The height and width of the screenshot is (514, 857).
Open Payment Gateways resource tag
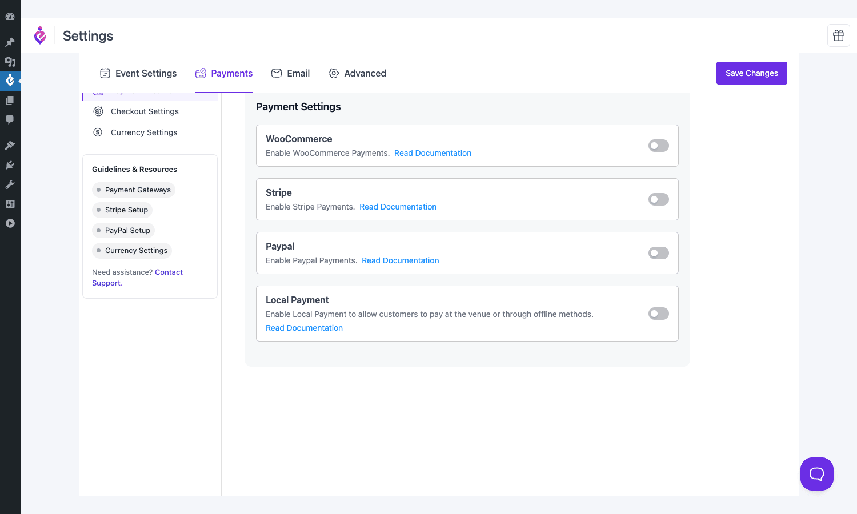coord(134,190)
